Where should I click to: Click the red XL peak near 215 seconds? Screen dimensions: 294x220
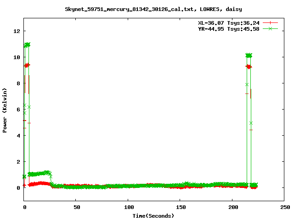[249, 66]
